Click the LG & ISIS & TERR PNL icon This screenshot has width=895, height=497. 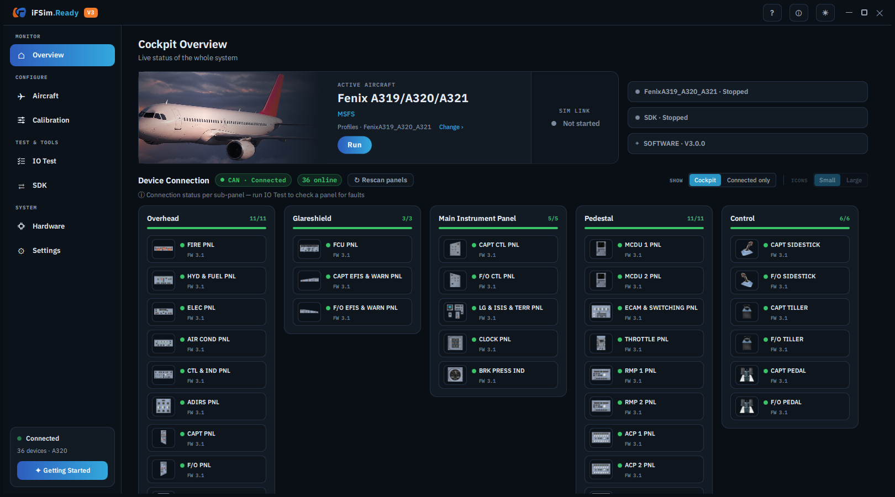(455, 312)
